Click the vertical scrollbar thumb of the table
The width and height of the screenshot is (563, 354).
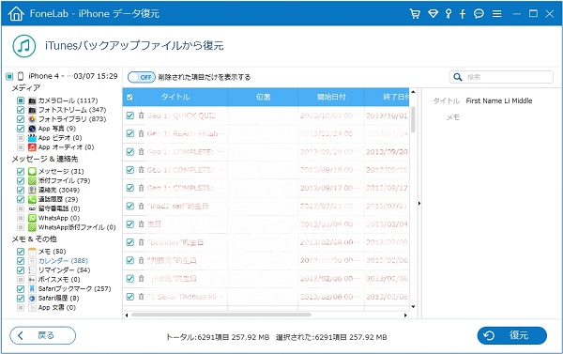tap(413, 119)
